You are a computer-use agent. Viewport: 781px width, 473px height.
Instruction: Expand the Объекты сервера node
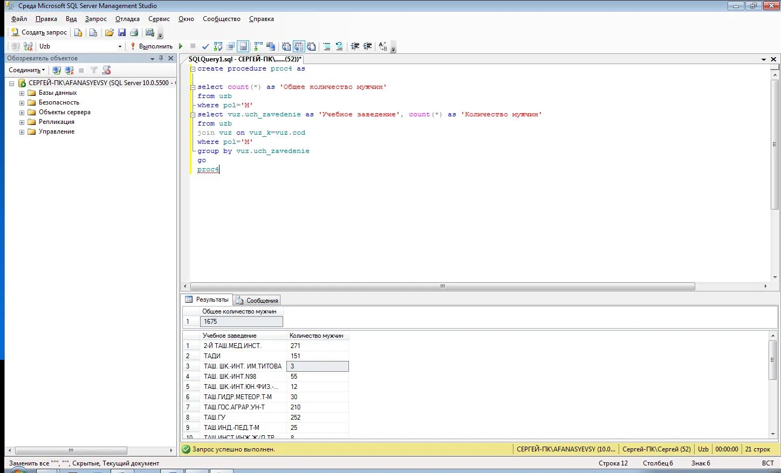click(x=22, y=113)
